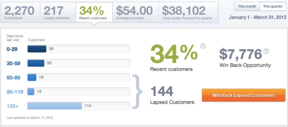Image resolution: width=288 pixels, height=127 pixels.
Task: Click help icon beside $7,776 Win Back Opportunity
Action: tap(266, 51)
